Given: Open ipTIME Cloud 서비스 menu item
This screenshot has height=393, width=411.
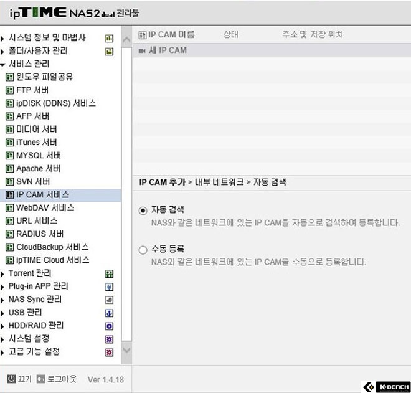Looking at the screenshot, I should coord(53,260).
